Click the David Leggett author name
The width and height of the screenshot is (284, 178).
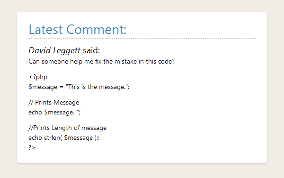pos(54,50)
